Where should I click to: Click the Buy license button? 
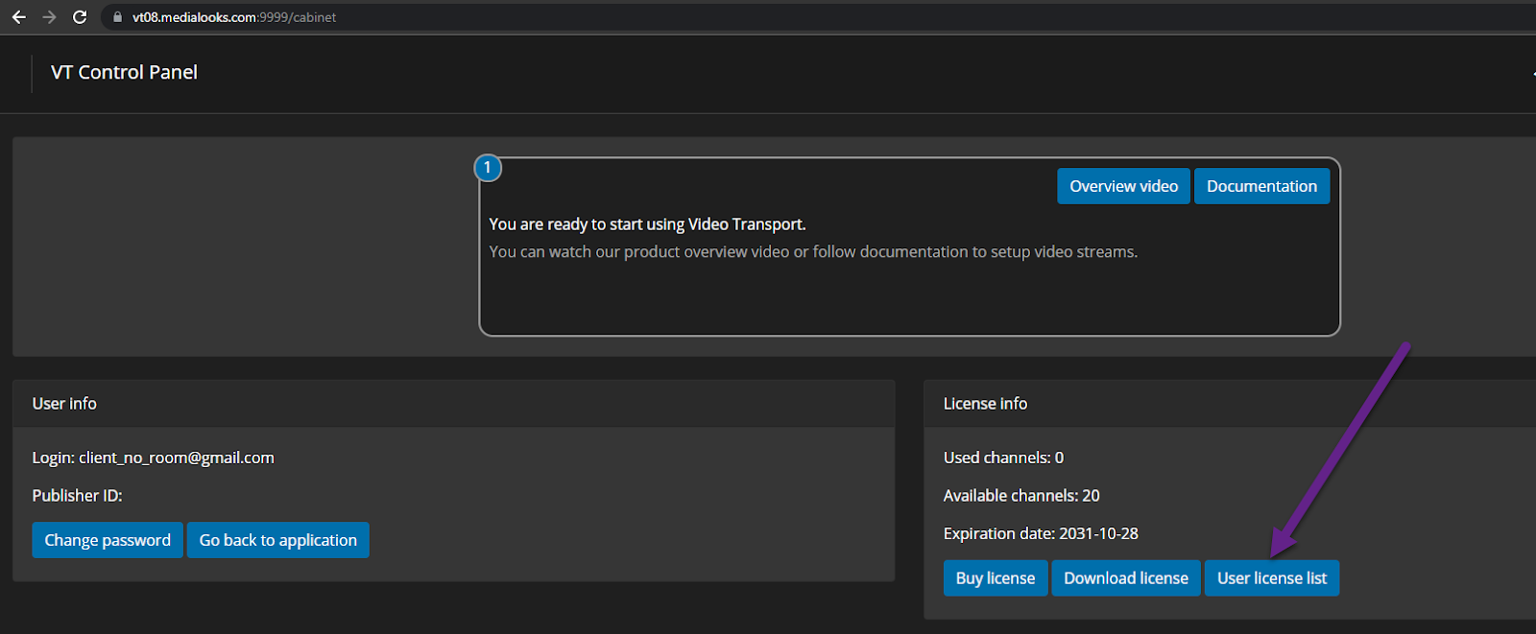coord(995,578)
